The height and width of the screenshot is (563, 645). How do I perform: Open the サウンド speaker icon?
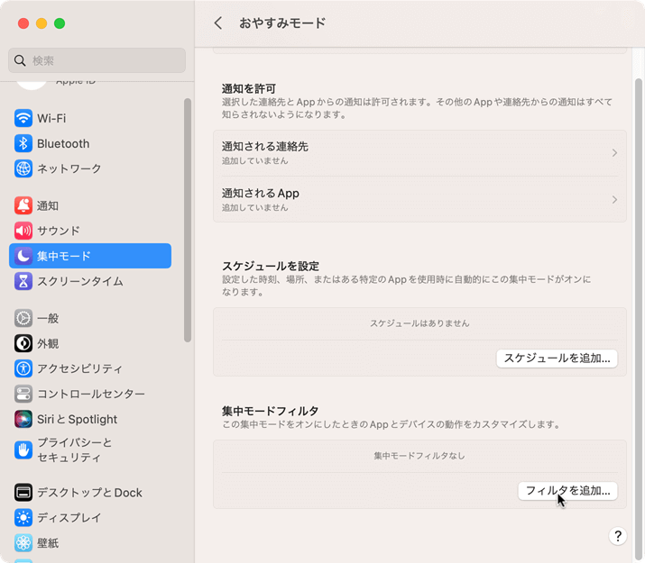pos(23,231)
